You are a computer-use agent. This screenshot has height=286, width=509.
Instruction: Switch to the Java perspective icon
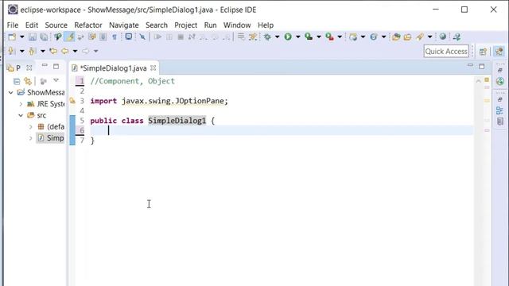click(x=499, y=51)
